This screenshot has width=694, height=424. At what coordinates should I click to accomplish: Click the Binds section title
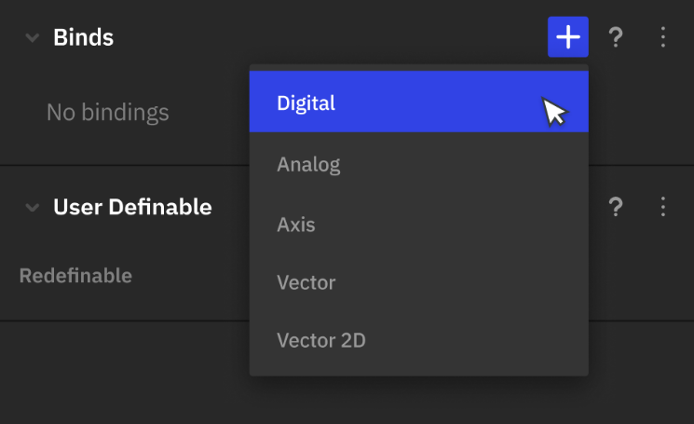pos(83,37)
